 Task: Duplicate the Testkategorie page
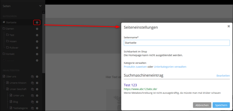pos(32,108)
